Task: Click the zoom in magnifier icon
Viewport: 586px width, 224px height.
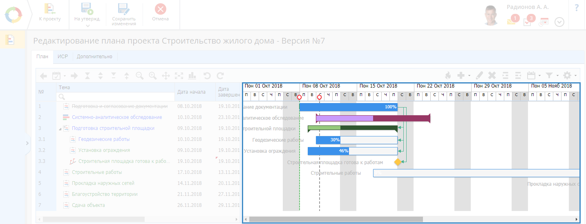Action: pos(153,75)
